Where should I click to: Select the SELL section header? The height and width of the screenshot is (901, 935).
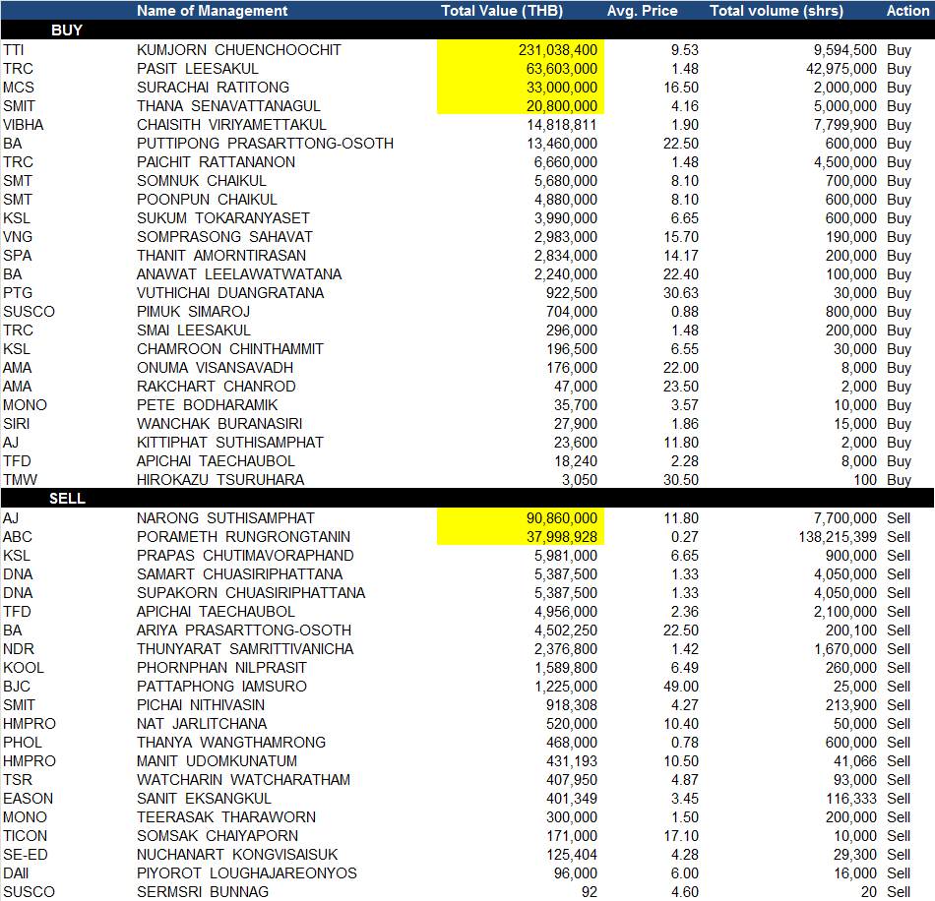tap(67, 498)
